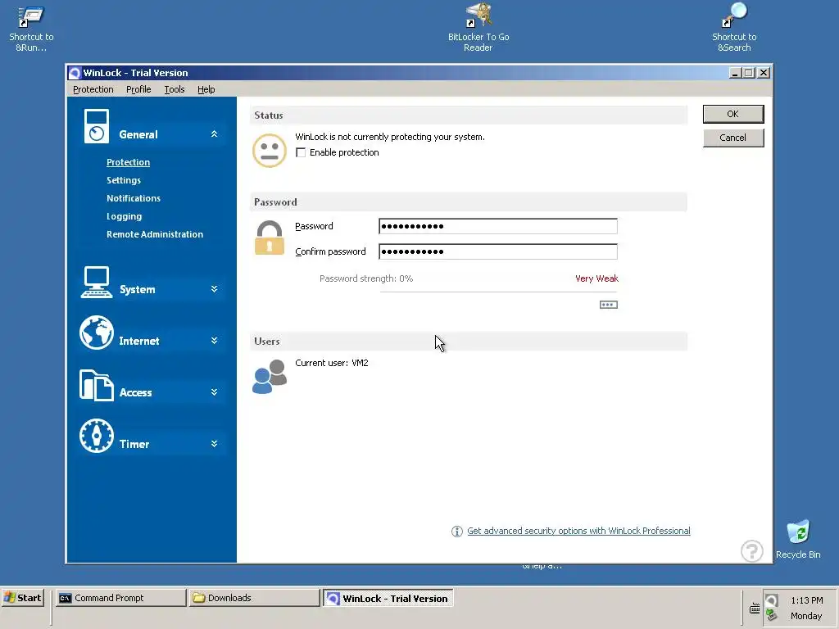This screenshot has height=629, width=839.
Task: Expand the Internet section chevron
Action: coord(214,341)
